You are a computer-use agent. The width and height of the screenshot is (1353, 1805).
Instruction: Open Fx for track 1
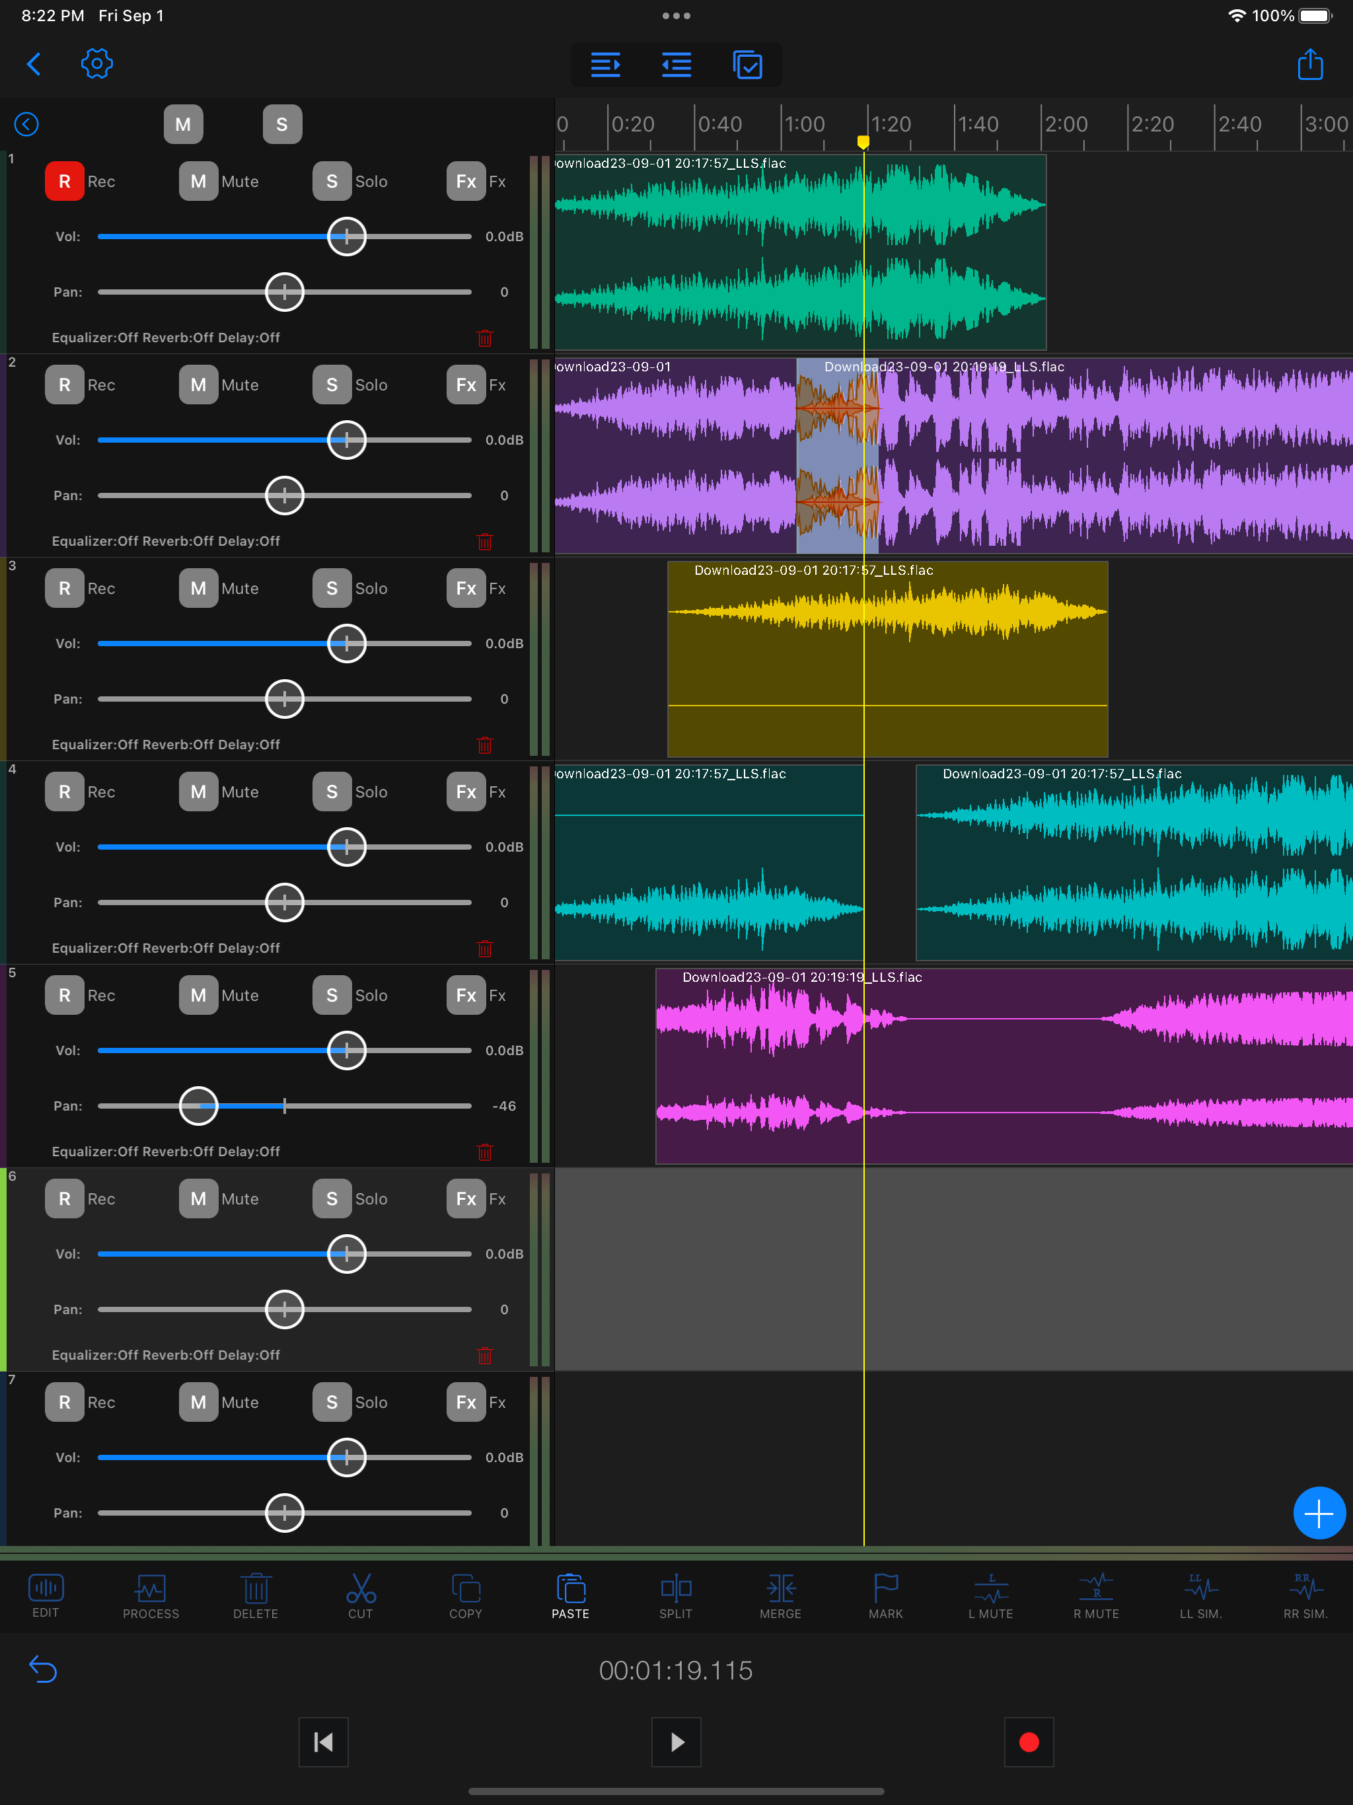(466, 181)
